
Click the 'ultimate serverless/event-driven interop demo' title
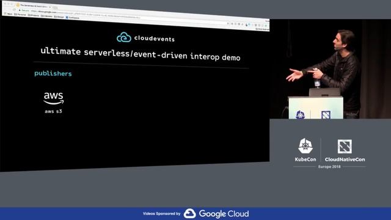coord(141,54)
